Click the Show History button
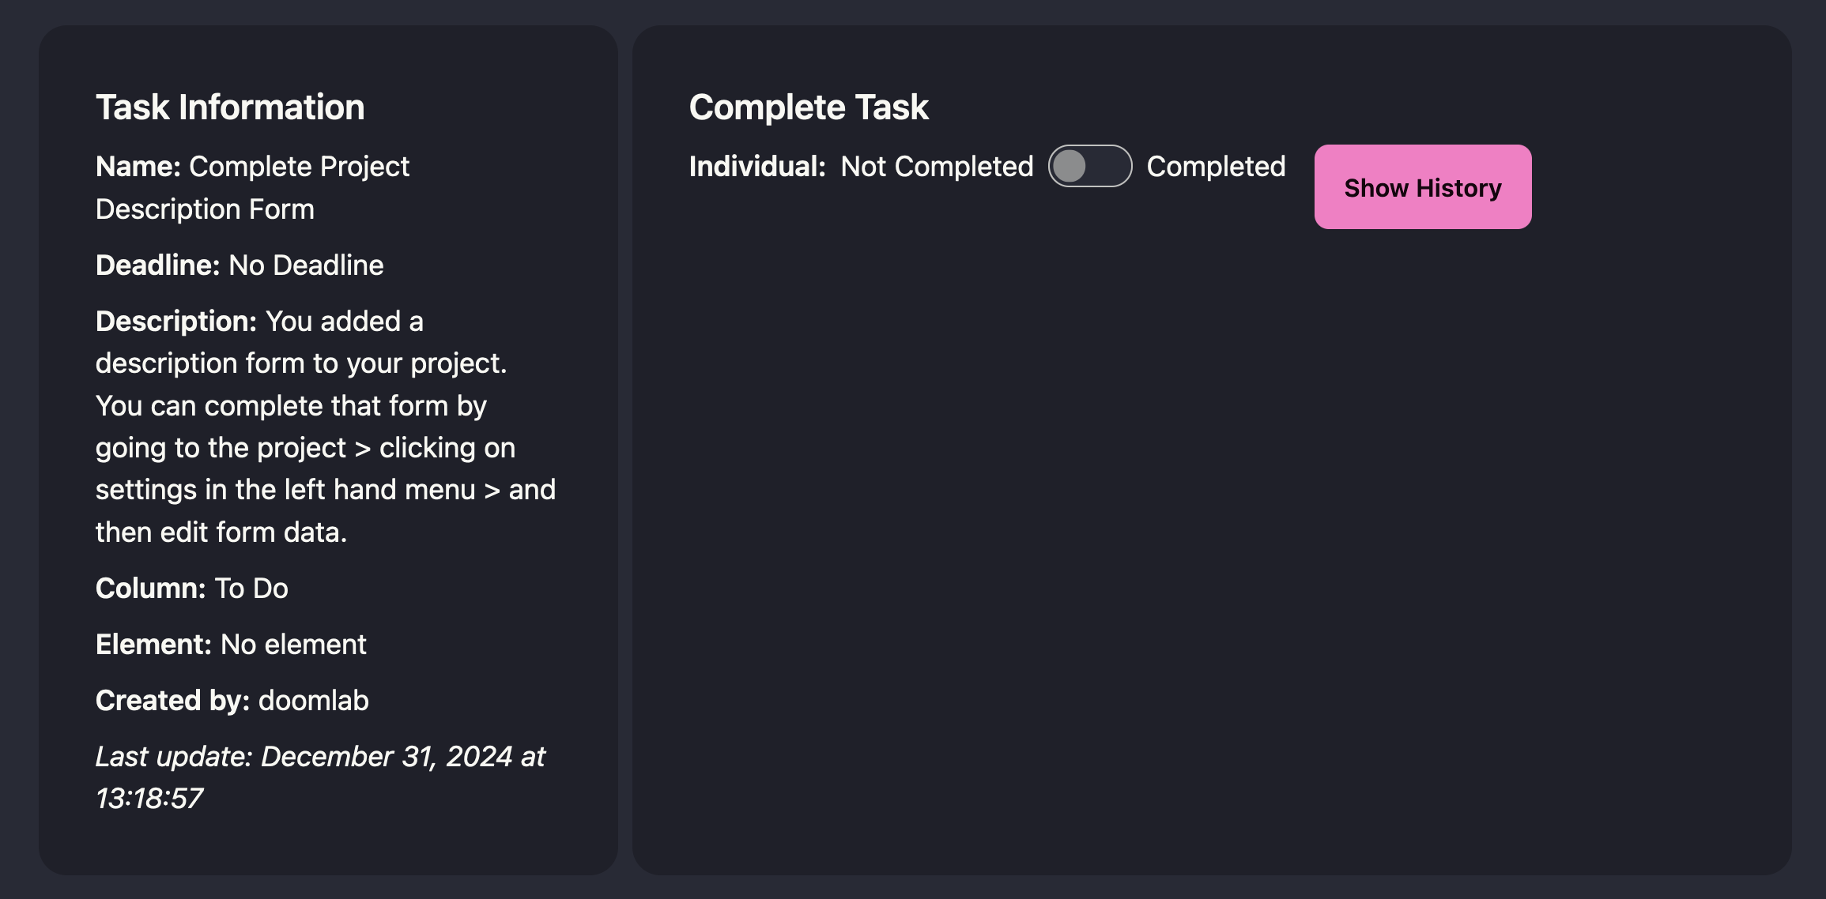Image resolution: width=1826 pixels, height=899 pixels. point(1422,187)
